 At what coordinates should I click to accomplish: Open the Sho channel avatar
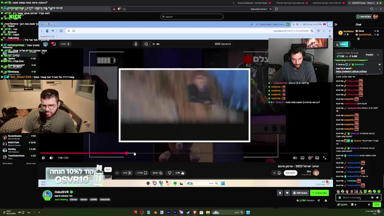(x=316, y=172)
